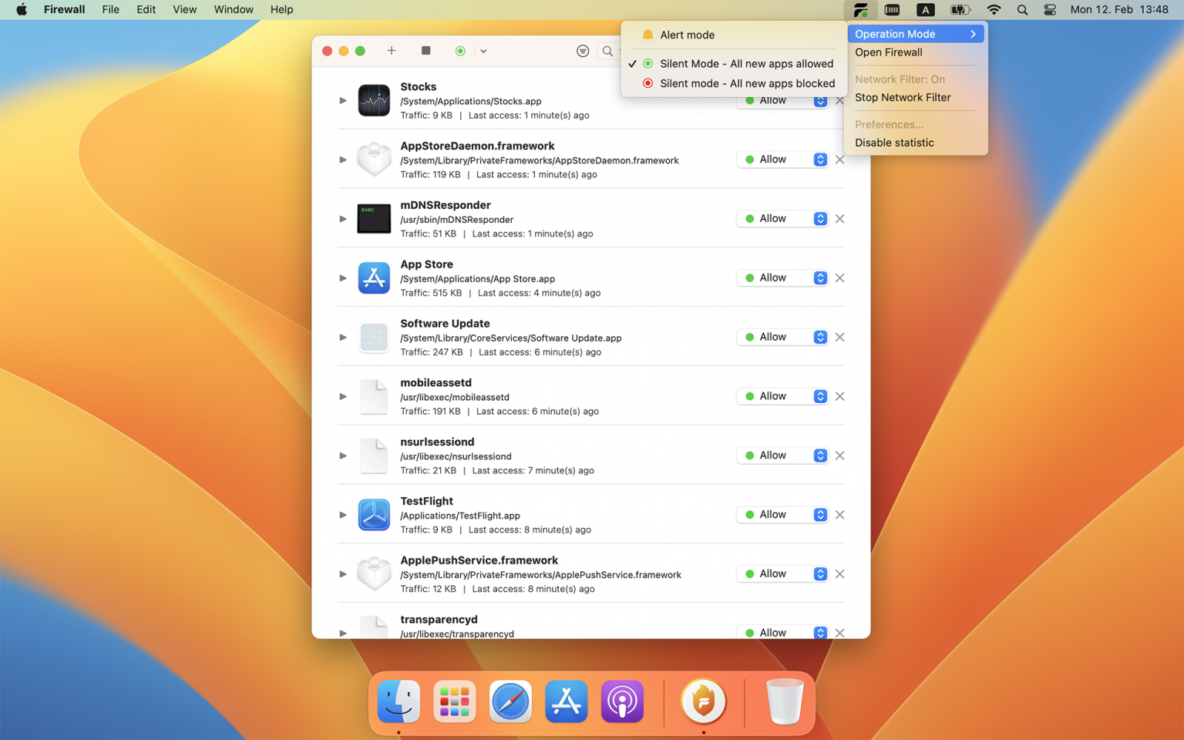Click the Wi-Fi icon in the menu bar

tap(994, 9)
